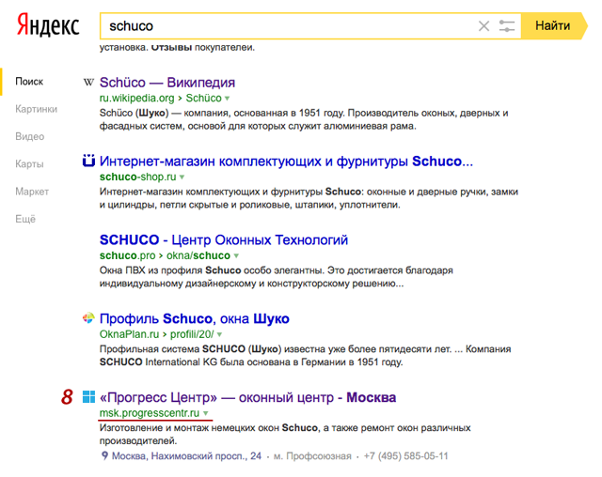Switch to the Маркет tab

(x=32, y=192)
